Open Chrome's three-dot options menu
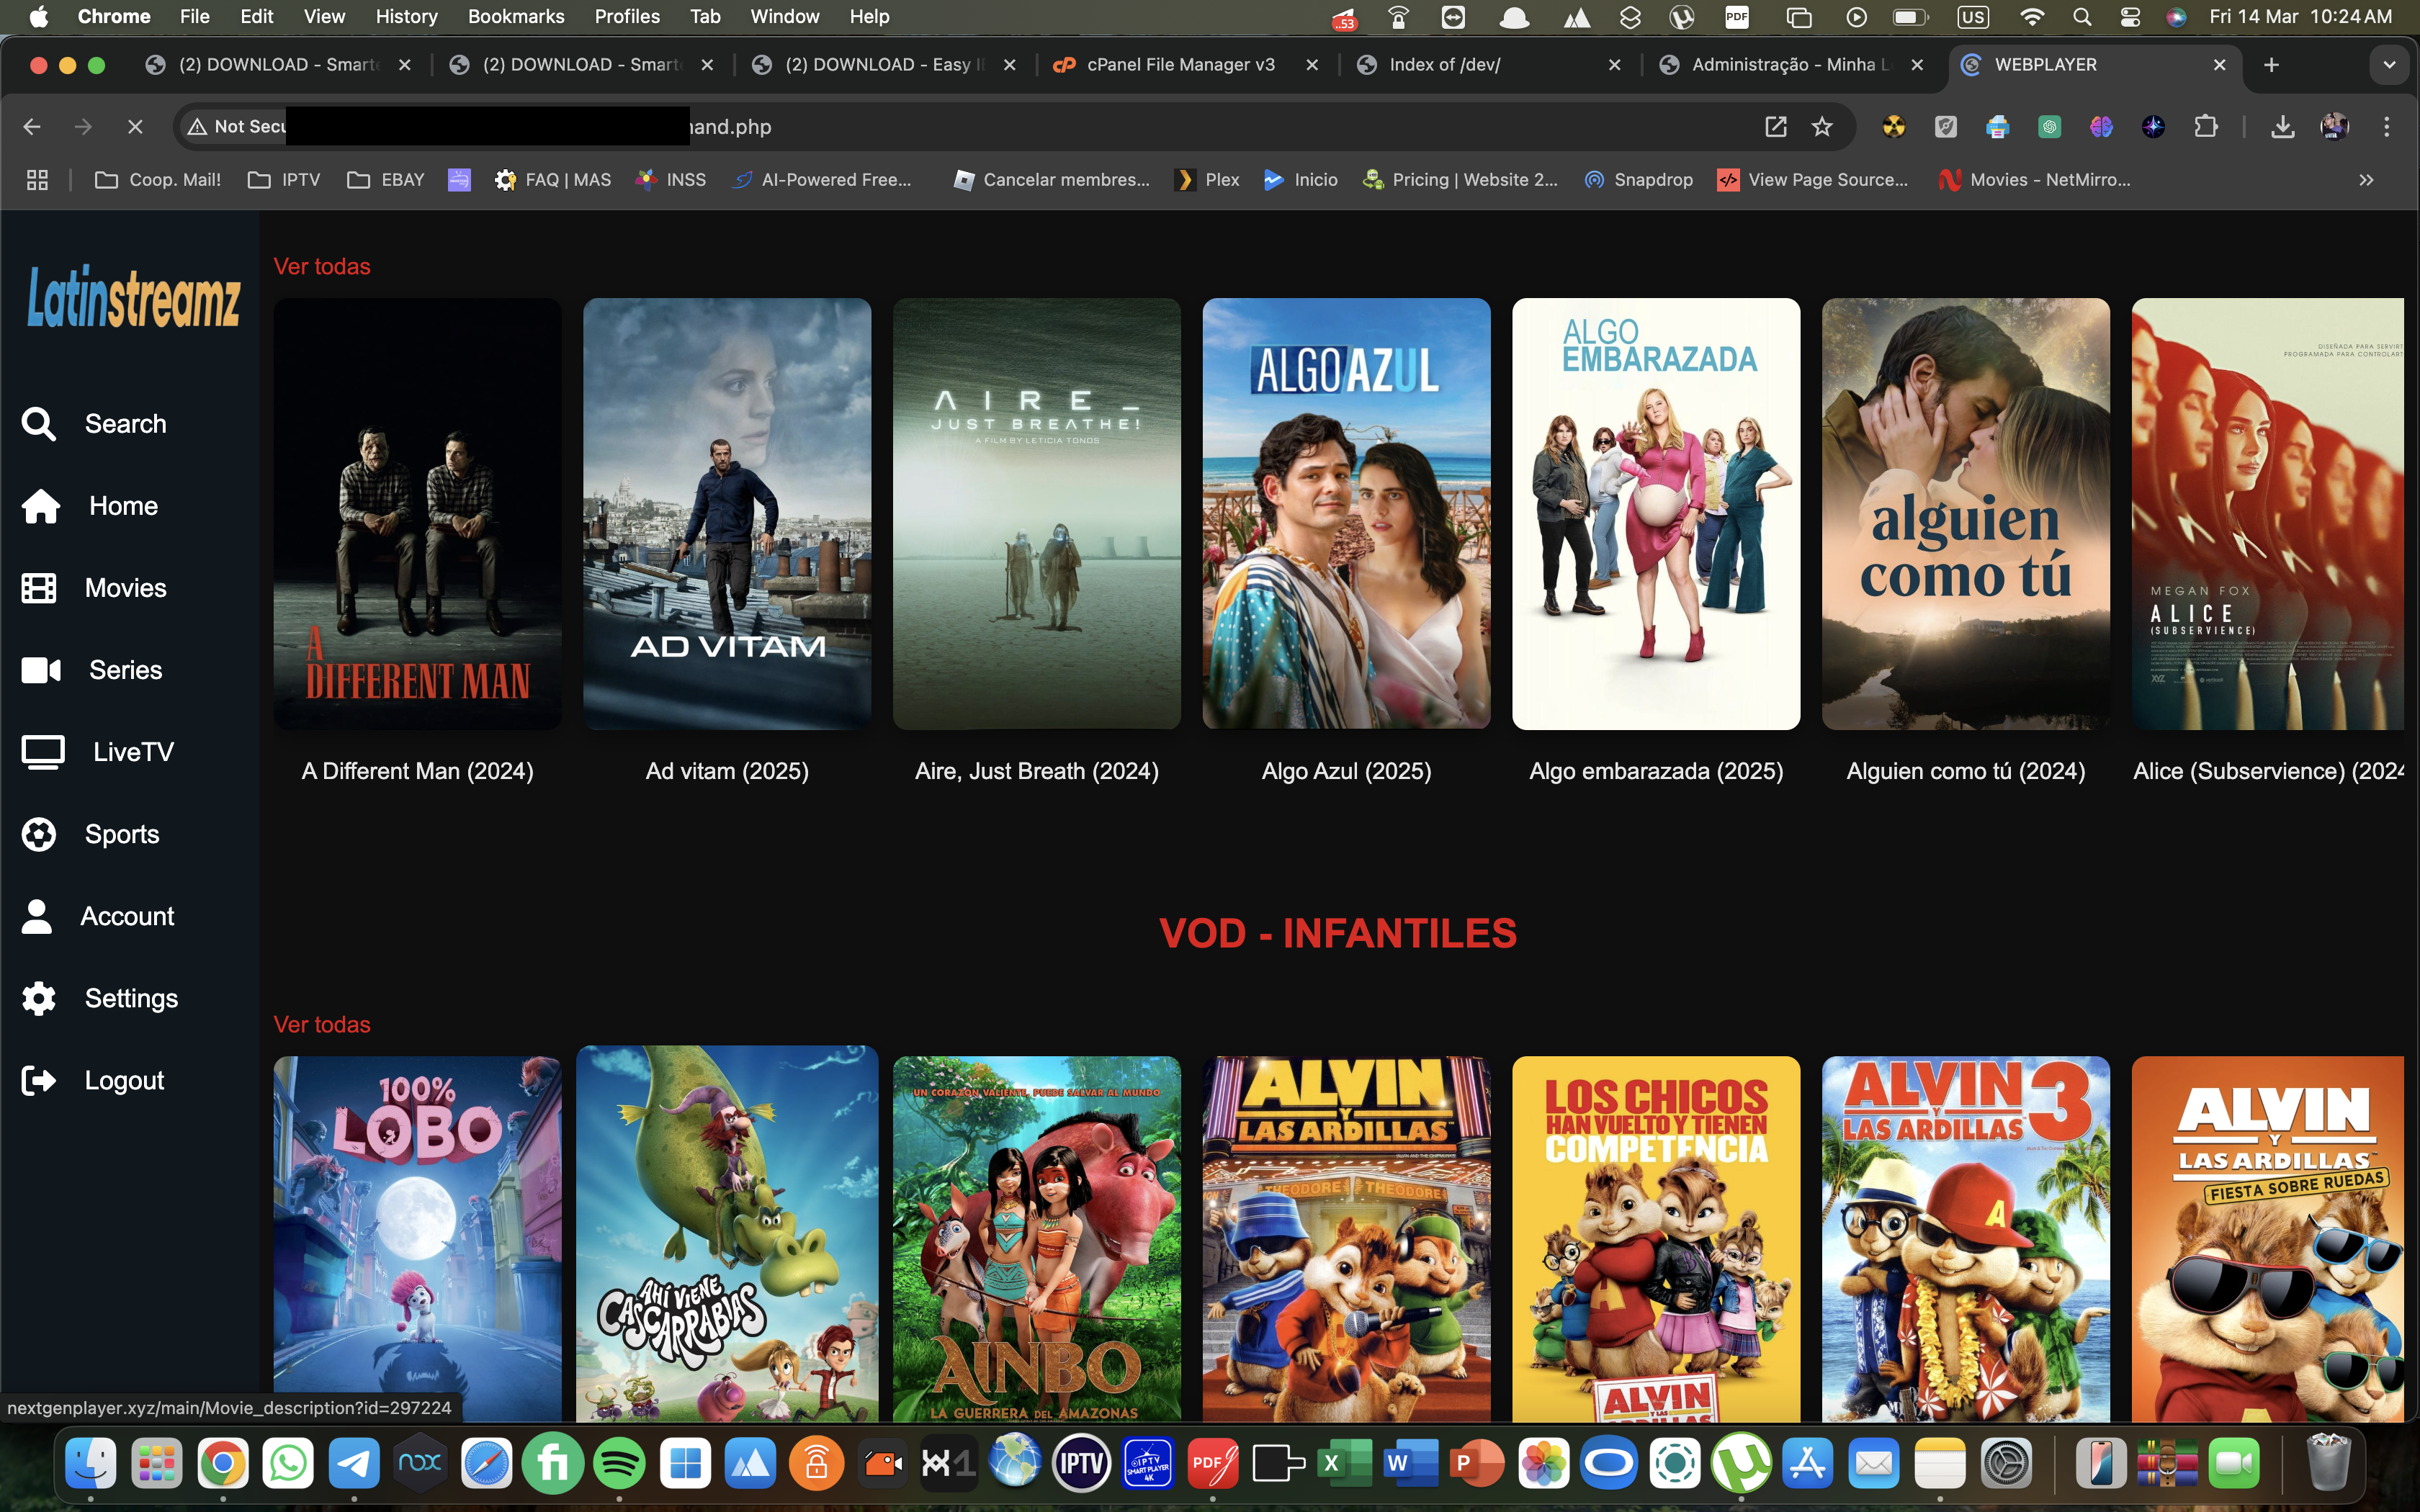This screenshot has width=2420, height=1512. (x=2388, y=126)
